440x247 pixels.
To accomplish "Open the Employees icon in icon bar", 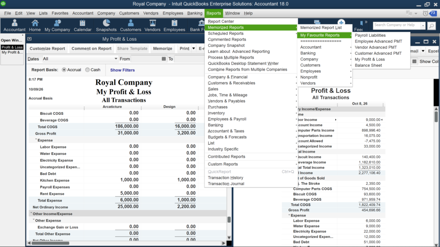I will [x=174, y=25].
